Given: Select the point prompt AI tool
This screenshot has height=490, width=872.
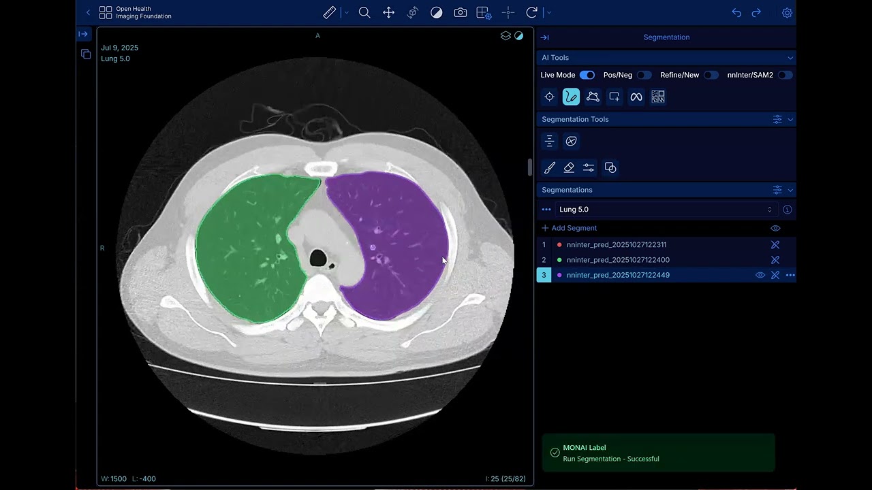Looking at the screenshot, I should [x=549, y=97].
